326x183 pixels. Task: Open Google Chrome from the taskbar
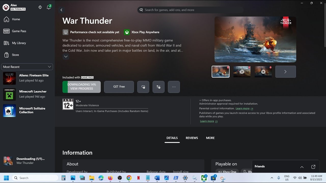[x=129, y=178]
